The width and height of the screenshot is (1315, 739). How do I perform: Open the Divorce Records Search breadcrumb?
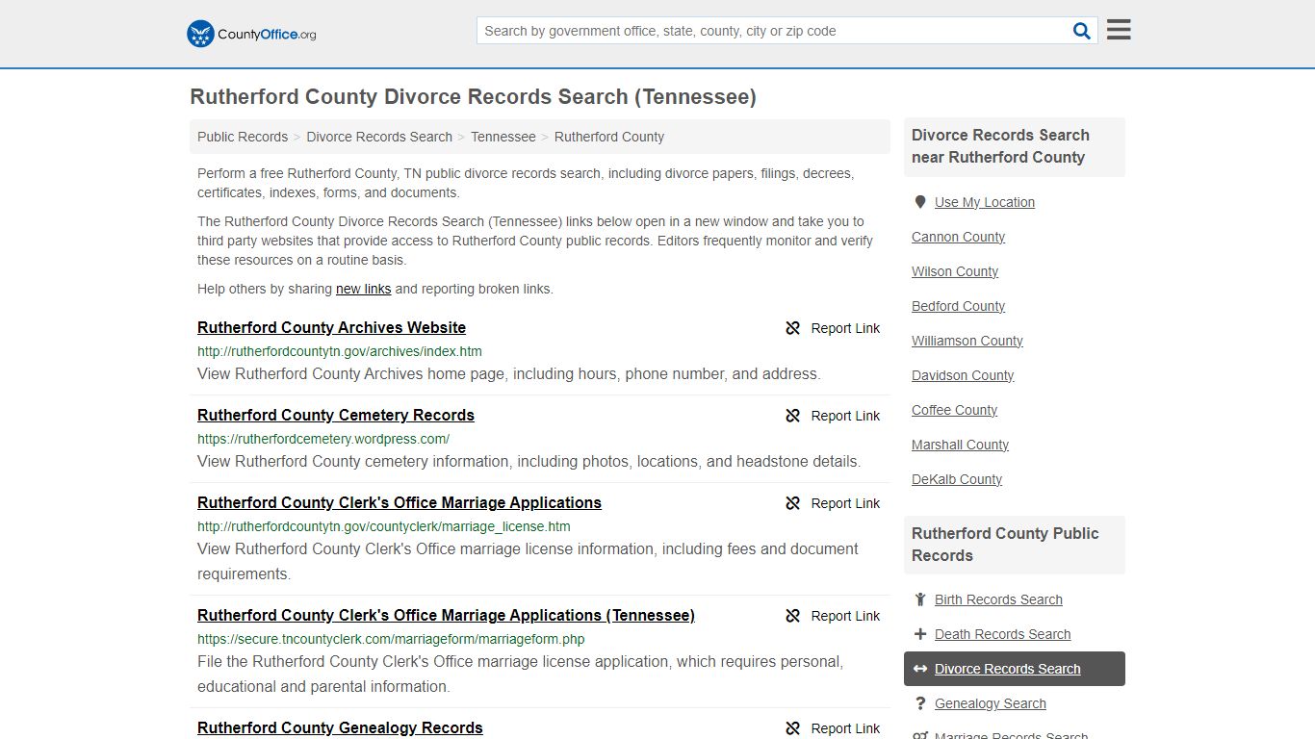point(378,137)
